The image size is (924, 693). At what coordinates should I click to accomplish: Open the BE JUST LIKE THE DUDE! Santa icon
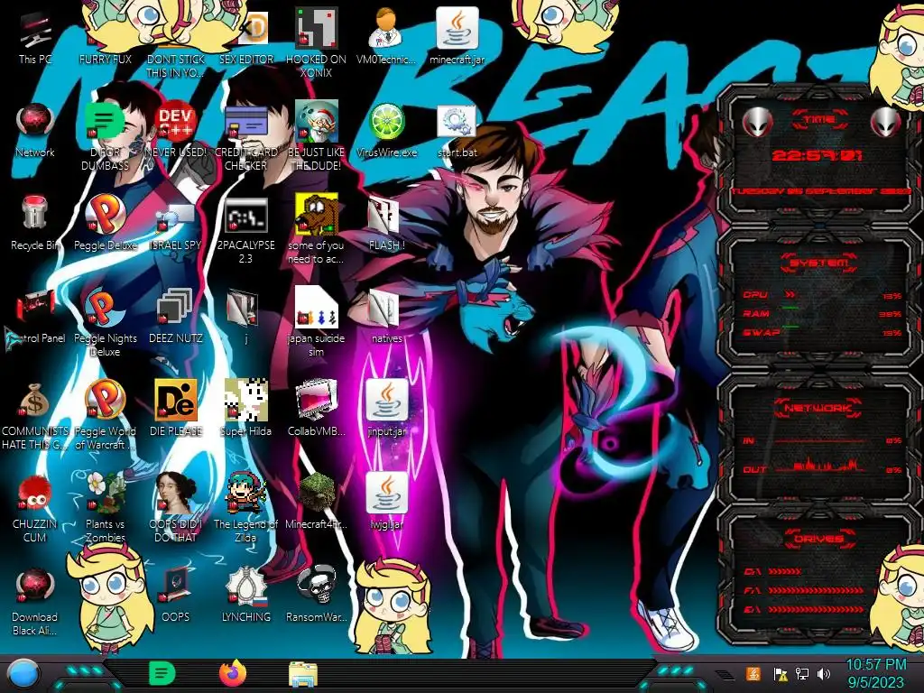click(x=317, y=137)
